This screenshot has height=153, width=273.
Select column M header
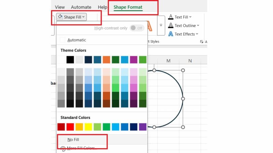(x=168, y=61)
